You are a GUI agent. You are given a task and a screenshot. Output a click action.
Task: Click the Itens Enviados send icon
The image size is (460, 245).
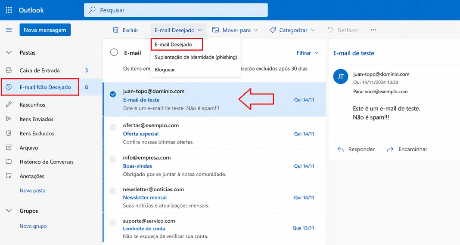click(x=9, y=119)
